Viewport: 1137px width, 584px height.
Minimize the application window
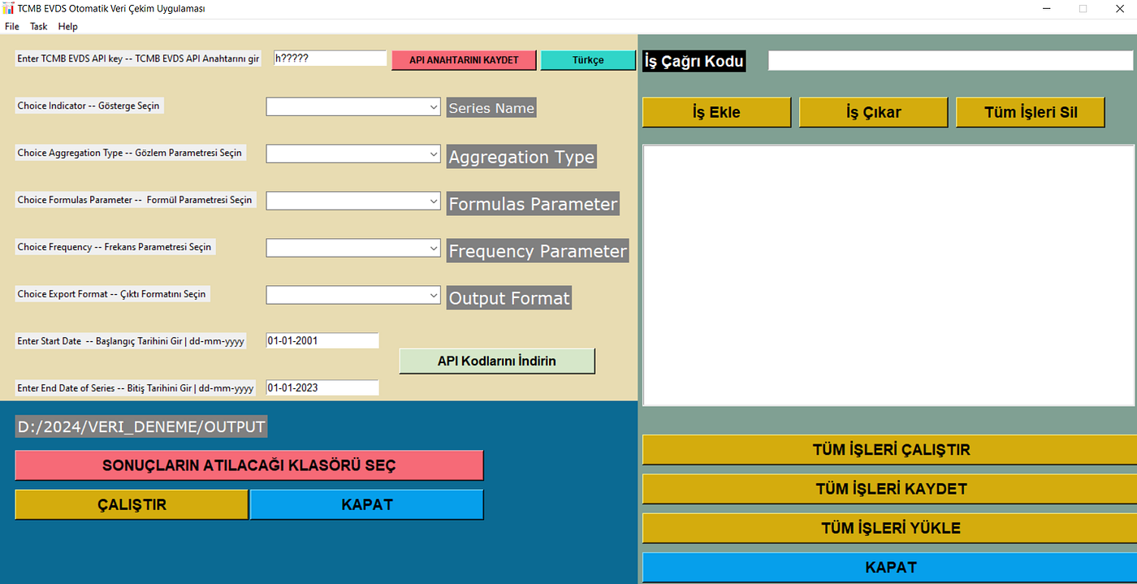[x=1045, y=8]
